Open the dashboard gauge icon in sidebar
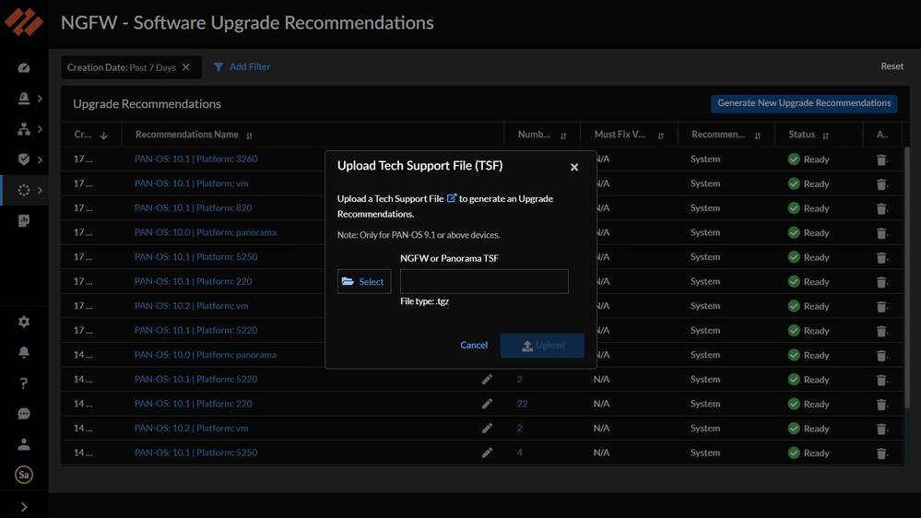921x518 pixels. pos(24,68)
